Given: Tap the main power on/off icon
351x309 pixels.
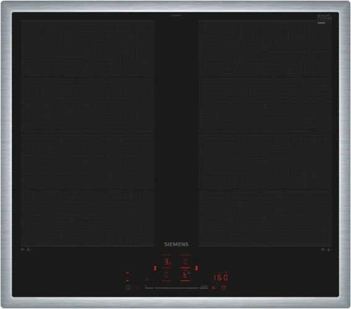Looking at the screenshot, I should [x=128, y=287].
